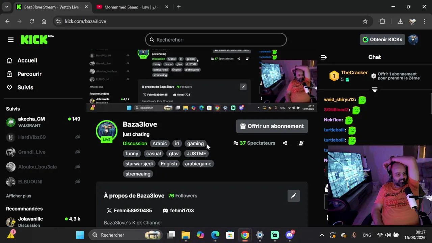Open Grandi_Live channel
The image size is (432, 243).
43,152
